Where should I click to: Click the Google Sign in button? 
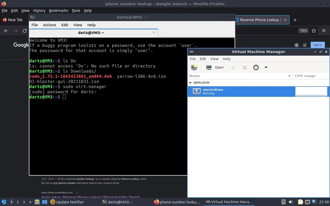[x=318, y=45]
